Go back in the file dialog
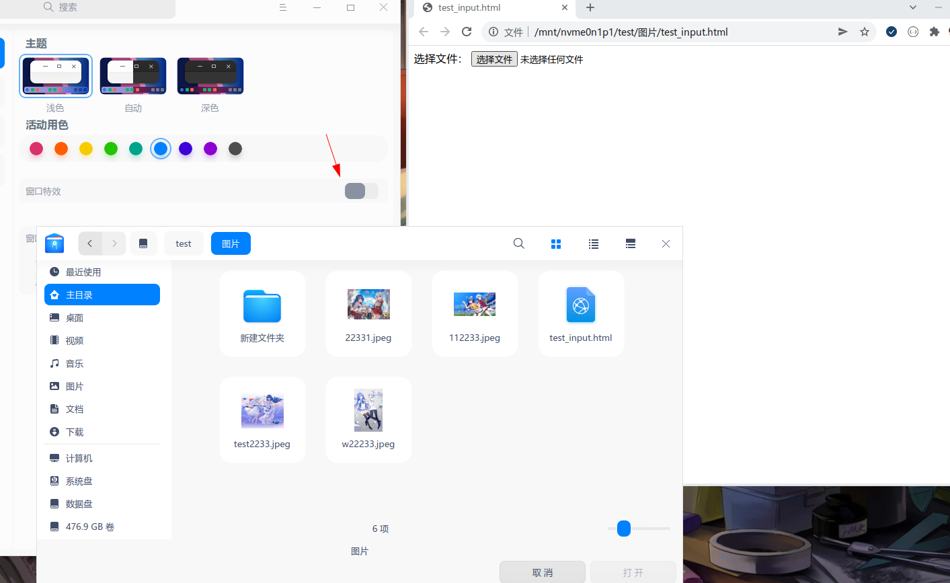The image size is (950, 583). point(90,243)
